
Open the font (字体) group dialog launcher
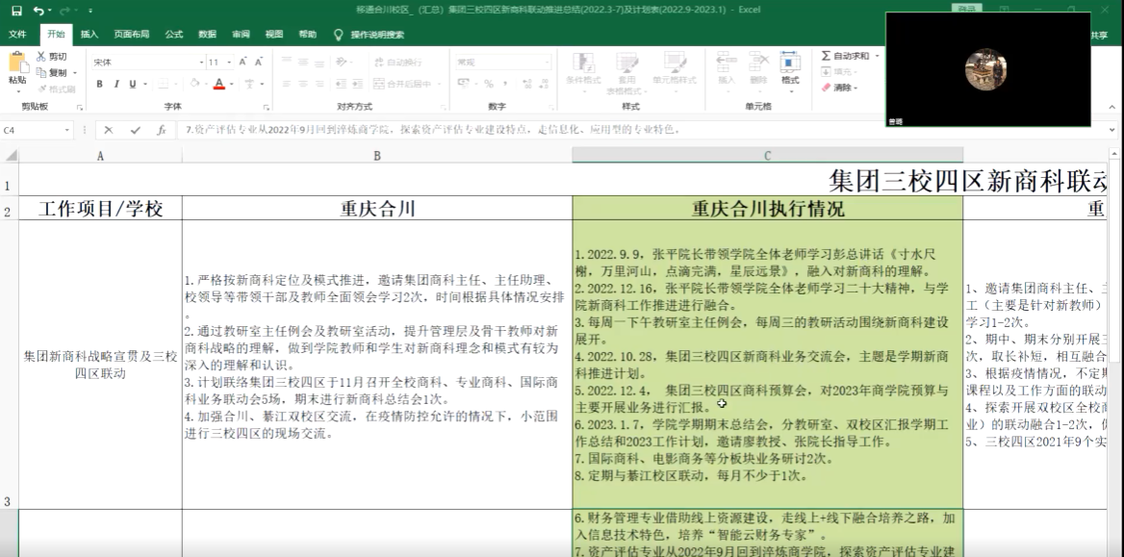[x=266, y=107]
